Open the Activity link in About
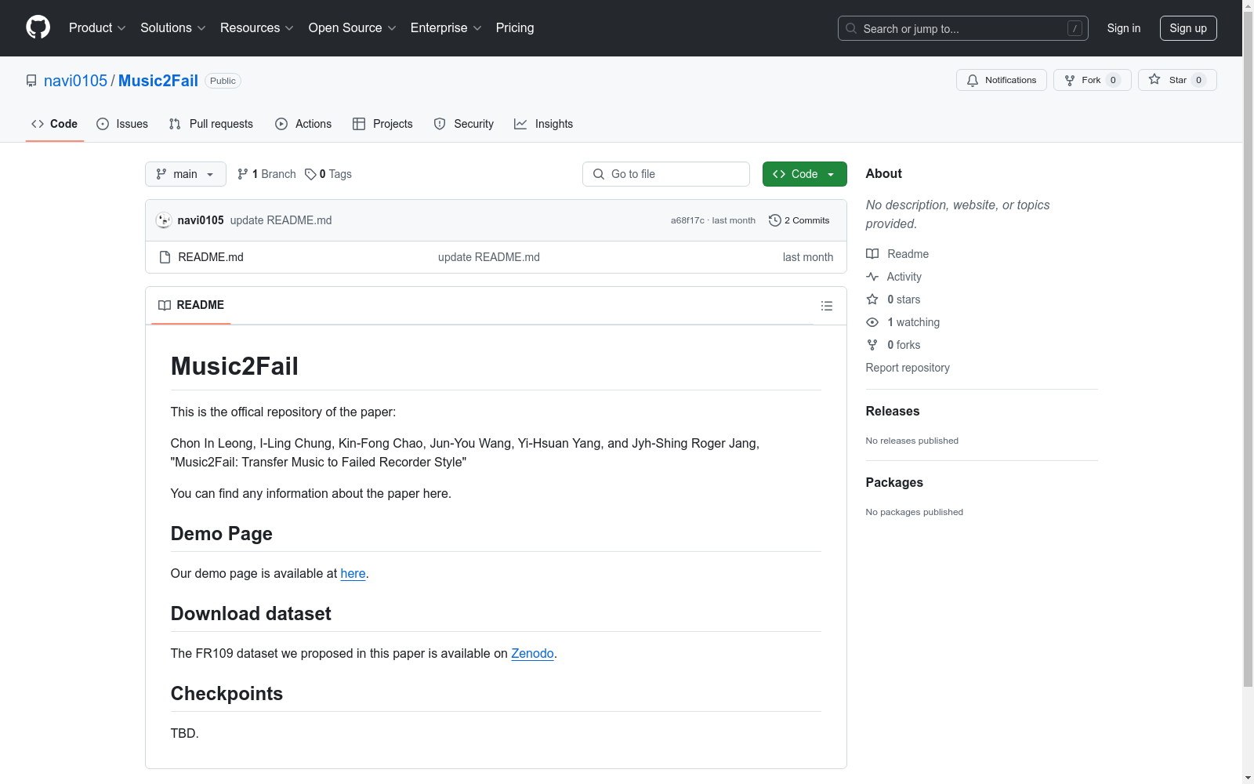This screenshot has width=1254, height=784. 893,277
